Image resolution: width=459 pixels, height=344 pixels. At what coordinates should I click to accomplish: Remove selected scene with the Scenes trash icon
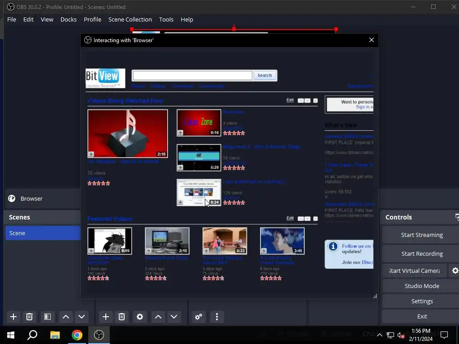click(29, 317)
